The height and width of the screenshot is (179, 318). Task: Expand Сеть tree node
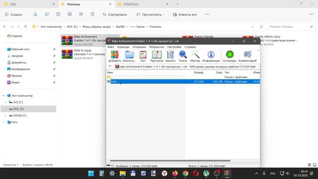pyautogui.click(x=3, y=122)
